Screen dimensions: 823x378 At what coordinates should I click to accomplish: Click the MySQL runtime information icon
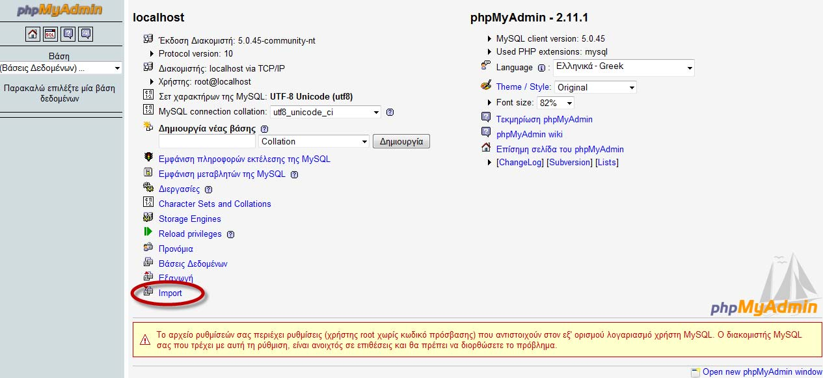point(148,158)
